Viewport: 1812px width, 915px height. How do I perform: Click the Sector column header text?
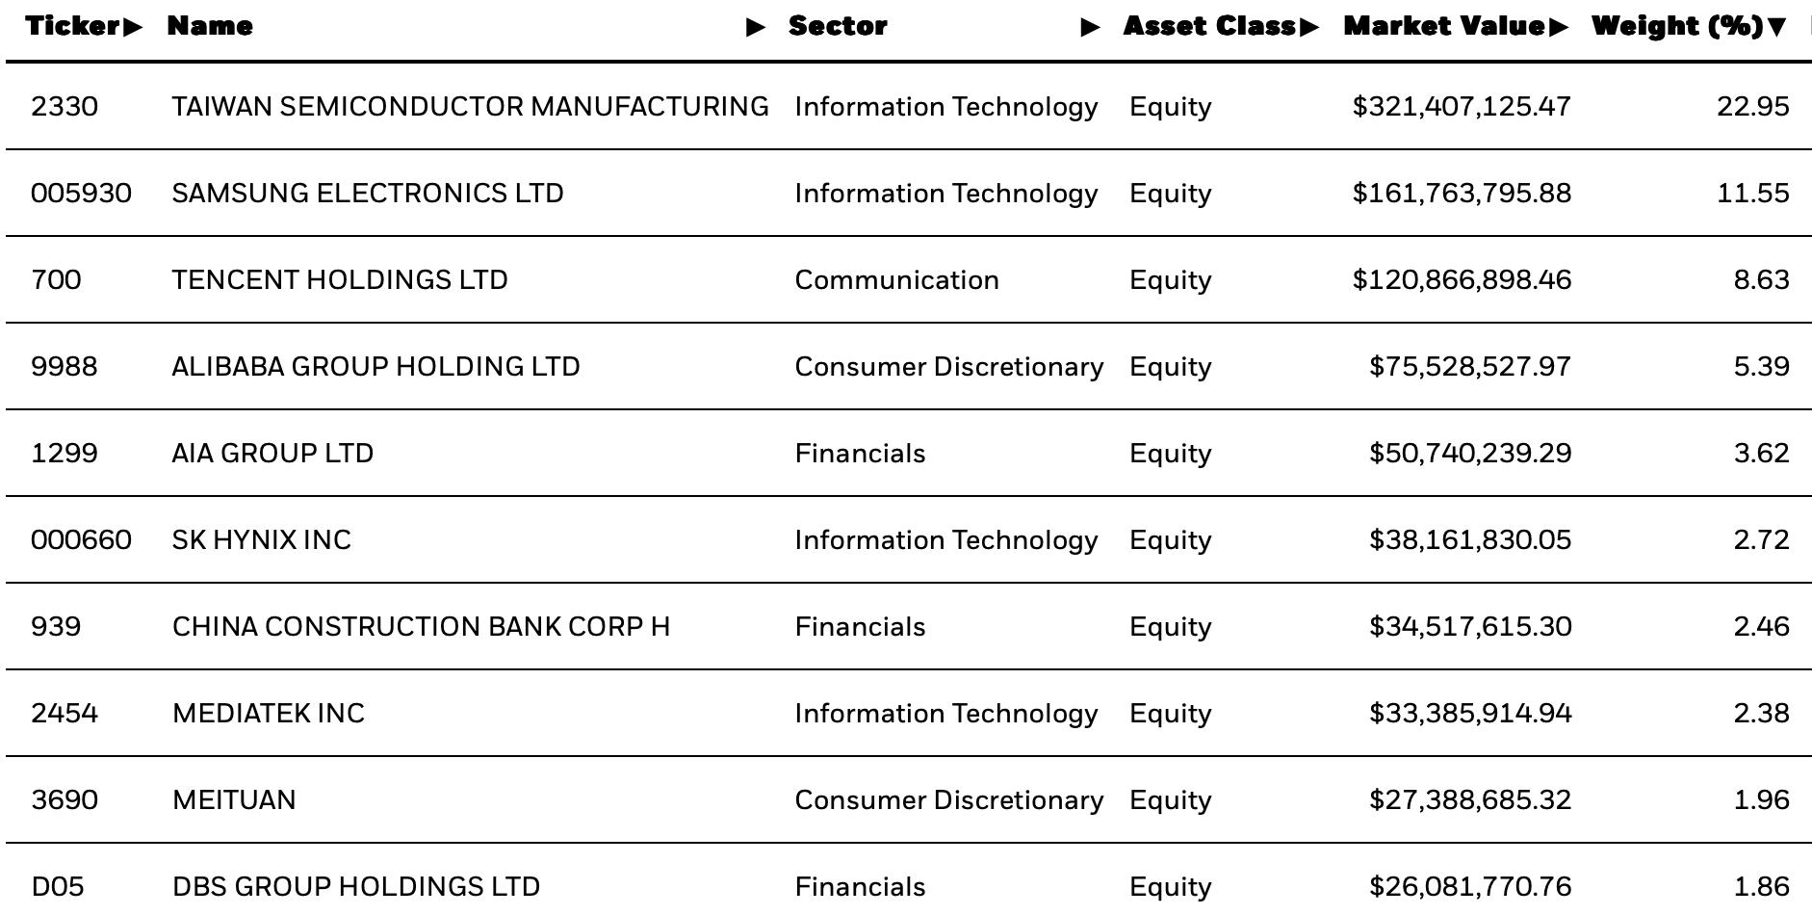[838, 26]
